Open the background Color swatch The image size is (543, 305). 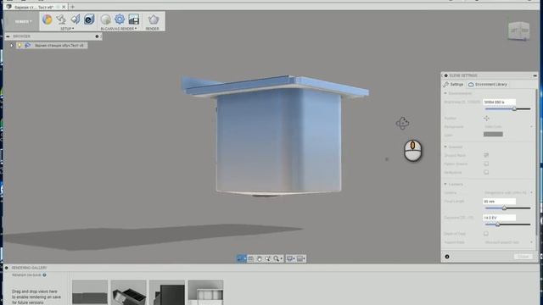pos(493,135)
